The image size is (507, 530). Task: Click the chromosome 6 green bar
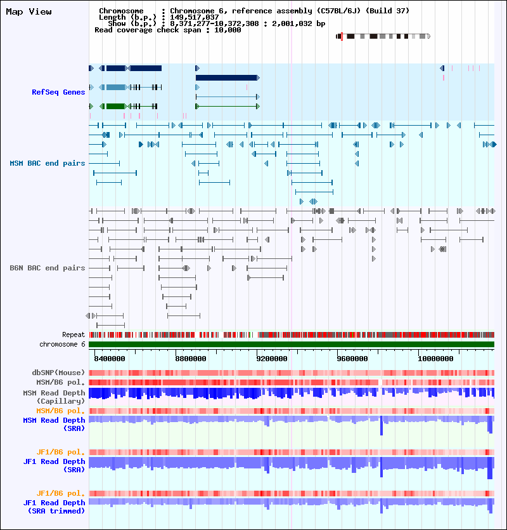292,345
